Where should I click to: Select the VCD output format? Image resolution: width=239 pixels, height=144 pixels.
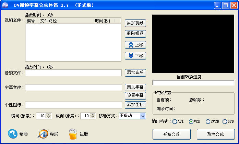(x=191, y=121)
